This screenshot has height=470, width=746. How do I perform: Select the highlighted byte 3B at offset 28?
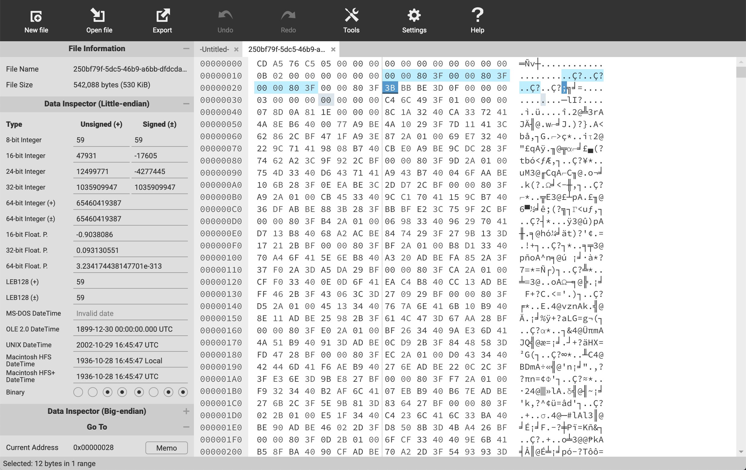pyautogui.click(x=390, y=88)
